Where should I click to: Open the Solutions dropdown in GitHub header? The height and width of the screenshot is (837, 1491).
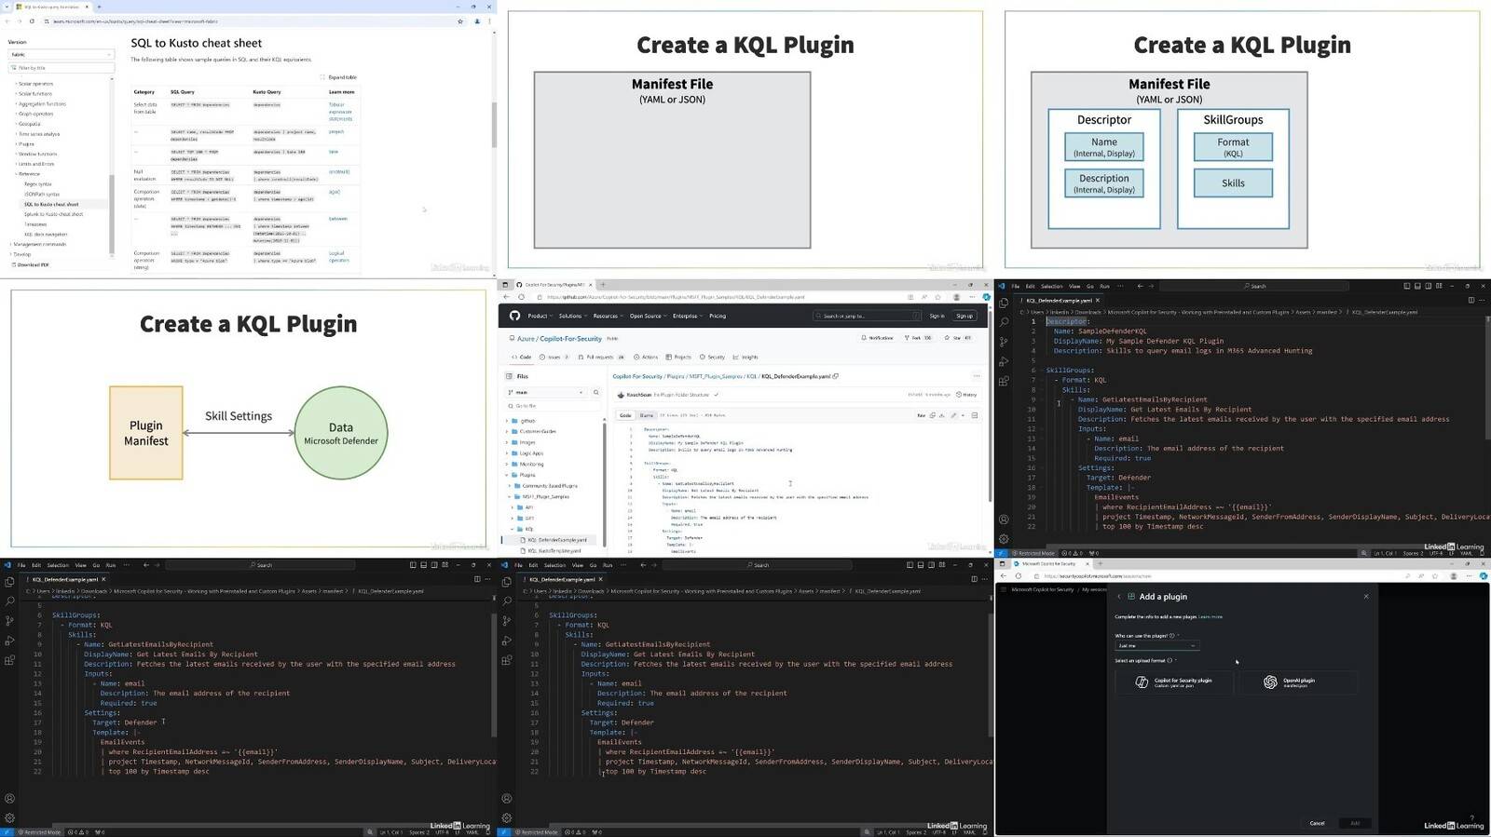(x=571, y=316)
